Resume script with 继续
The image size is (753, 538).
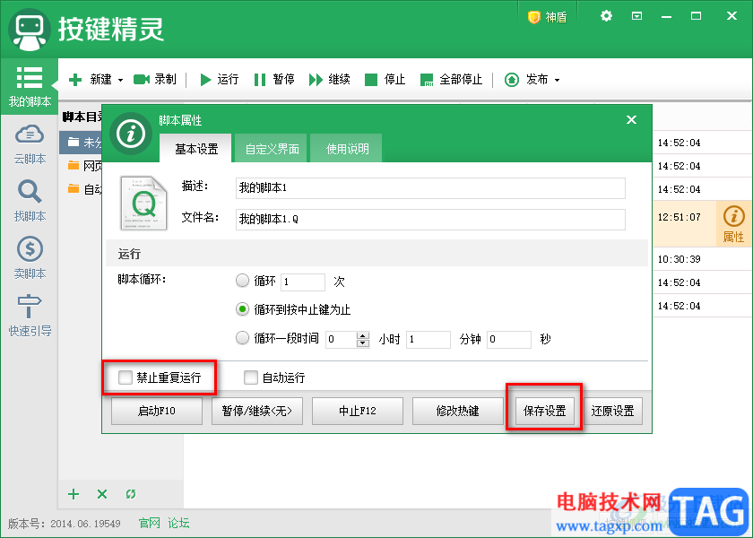pos(330,79)
